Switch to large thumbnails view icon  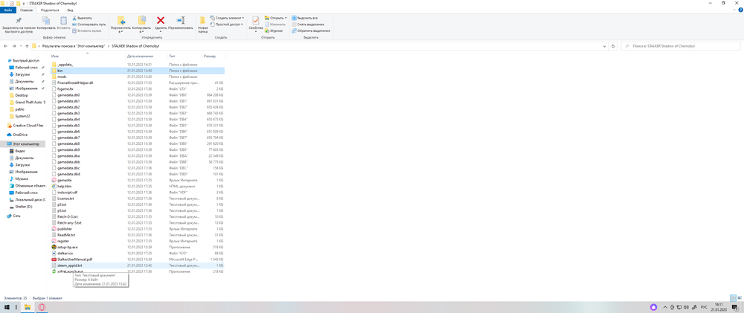pyautogui.click(x=740, y=297)
